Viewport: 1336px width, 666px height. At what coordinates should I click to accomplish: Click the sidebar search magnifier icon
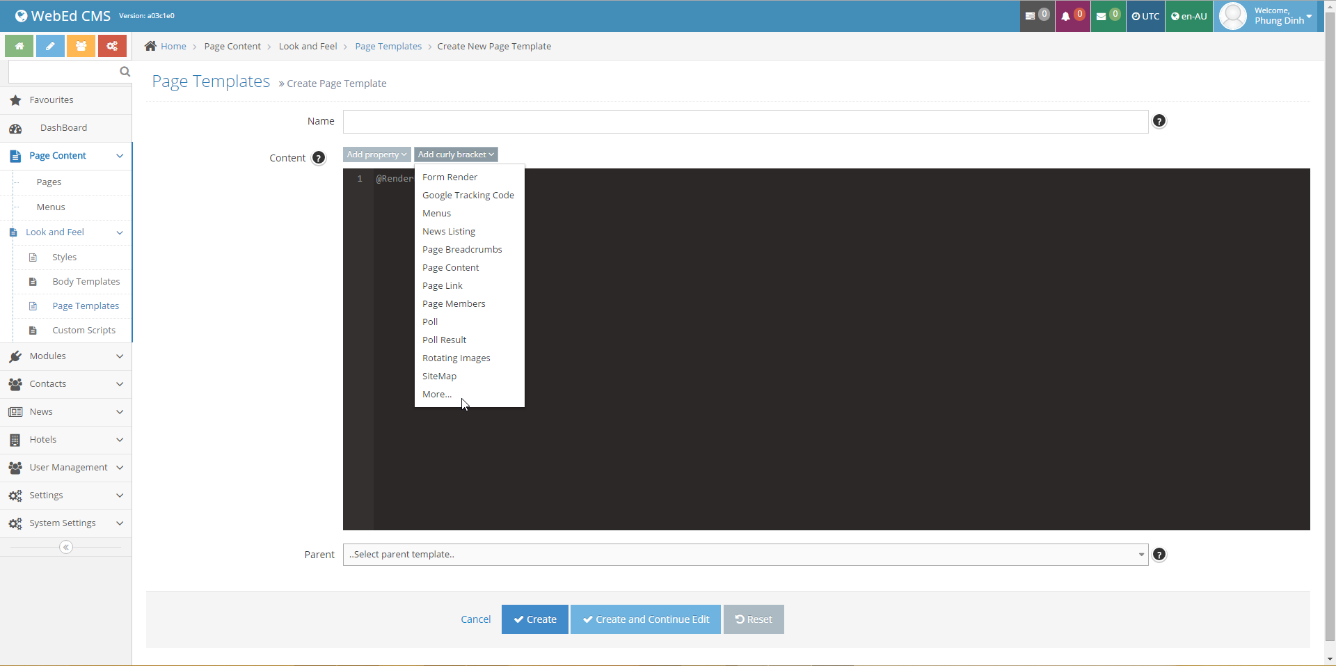click(x=125, y=72)
